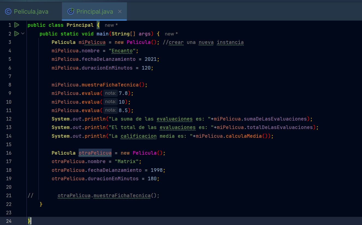The height and width of the screenshot is (225, 362).
Task: Click the miPelicua variable declaration on line 3
Action: [x=92, y=42]
